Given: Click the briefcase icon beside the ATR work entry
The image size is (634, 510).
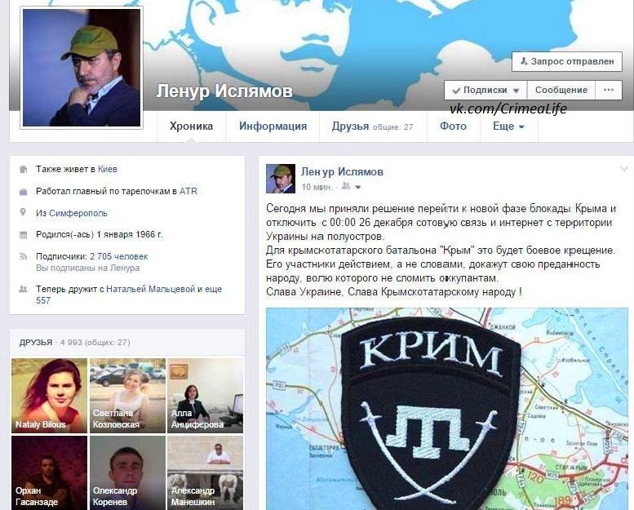Looking at the screenshot, I should pos(23,192).
